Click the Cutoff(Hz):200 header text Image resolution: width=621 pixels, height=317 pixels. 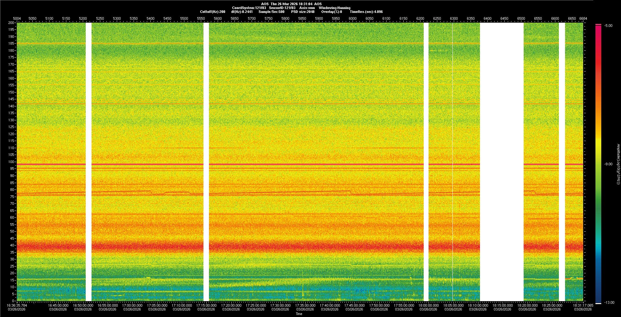pyautogui.click(x=212, y=12)
